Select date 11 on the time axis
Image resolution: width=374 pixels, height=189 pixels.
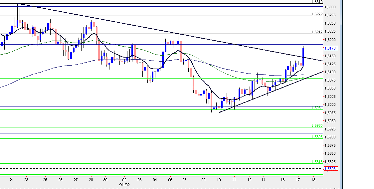tap(234, 180)
